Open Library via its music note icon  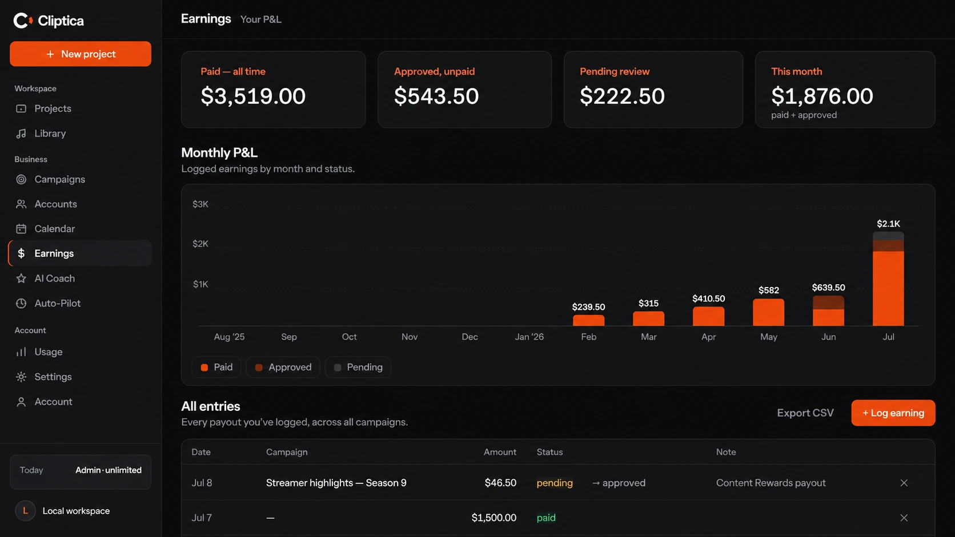click(21, 134)
